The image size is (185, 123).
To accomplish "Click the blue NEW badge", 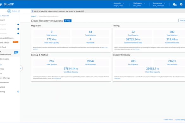I will (x=16, y=52).
